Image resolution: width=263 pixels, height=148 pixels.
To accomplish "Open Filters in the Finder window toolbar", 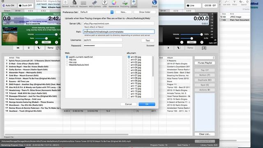I will [234, 3].
